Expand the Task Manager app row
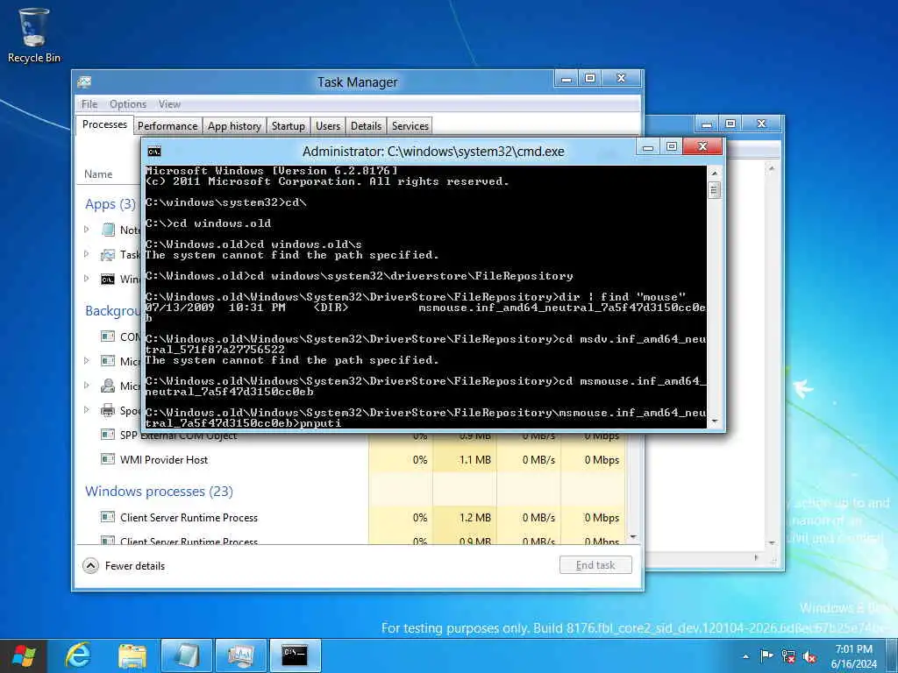Screen dimensions: 898x673 click(87, 253)
